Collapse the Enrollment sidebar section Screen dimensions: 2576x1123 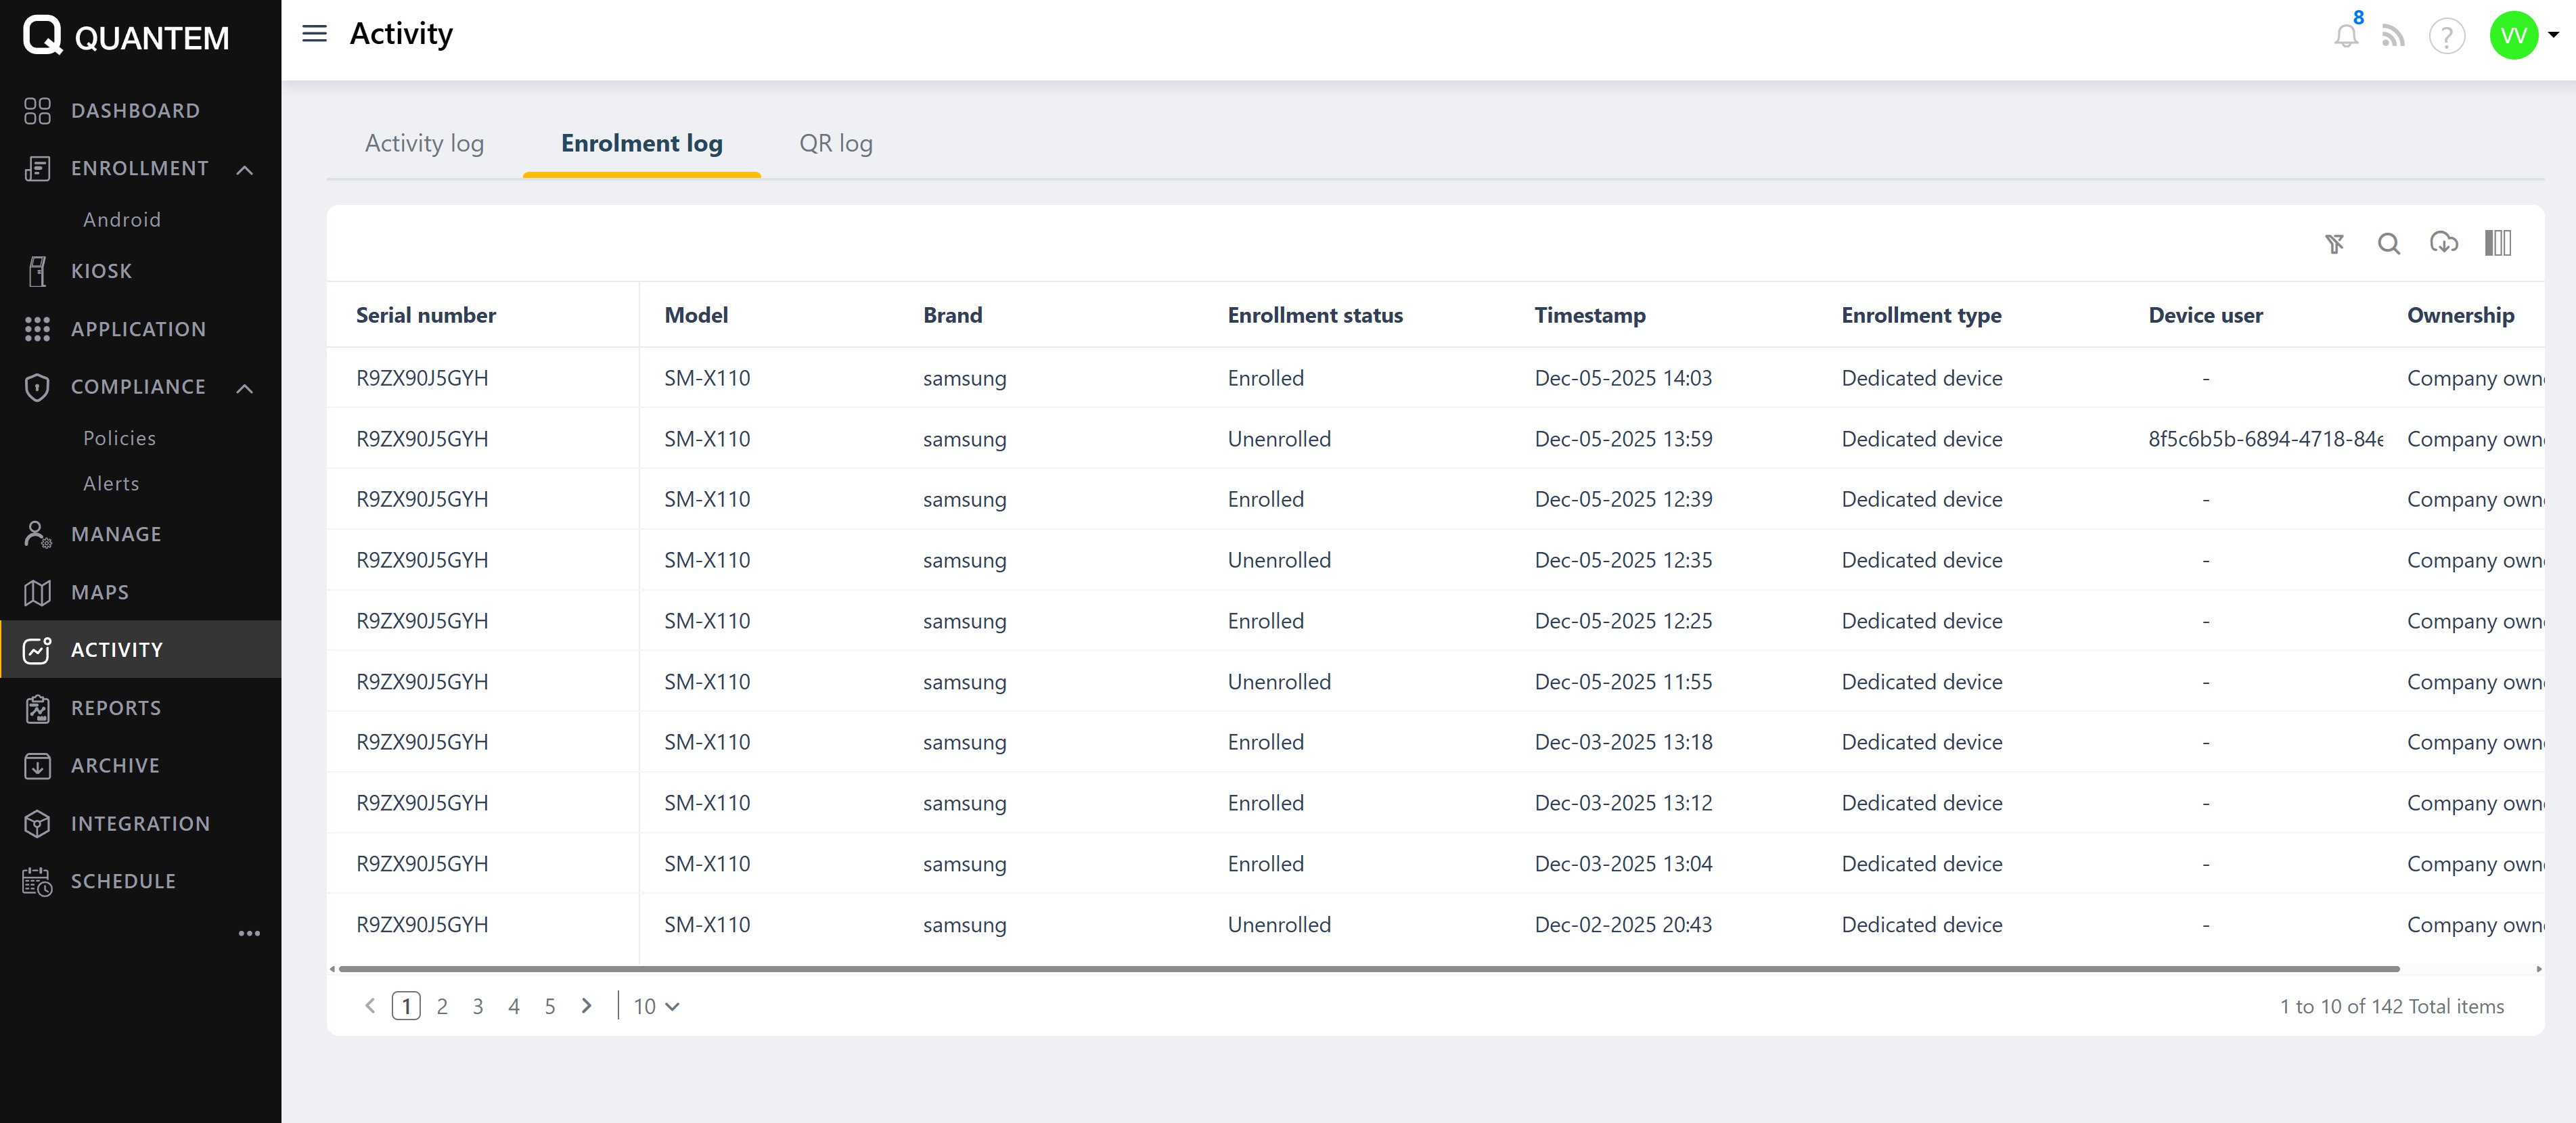coord(245,169)
